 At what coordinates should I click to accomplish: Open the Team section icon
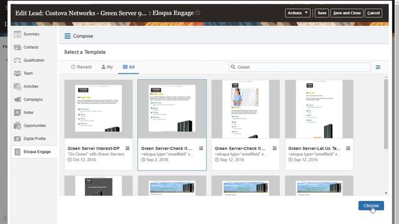17,73
